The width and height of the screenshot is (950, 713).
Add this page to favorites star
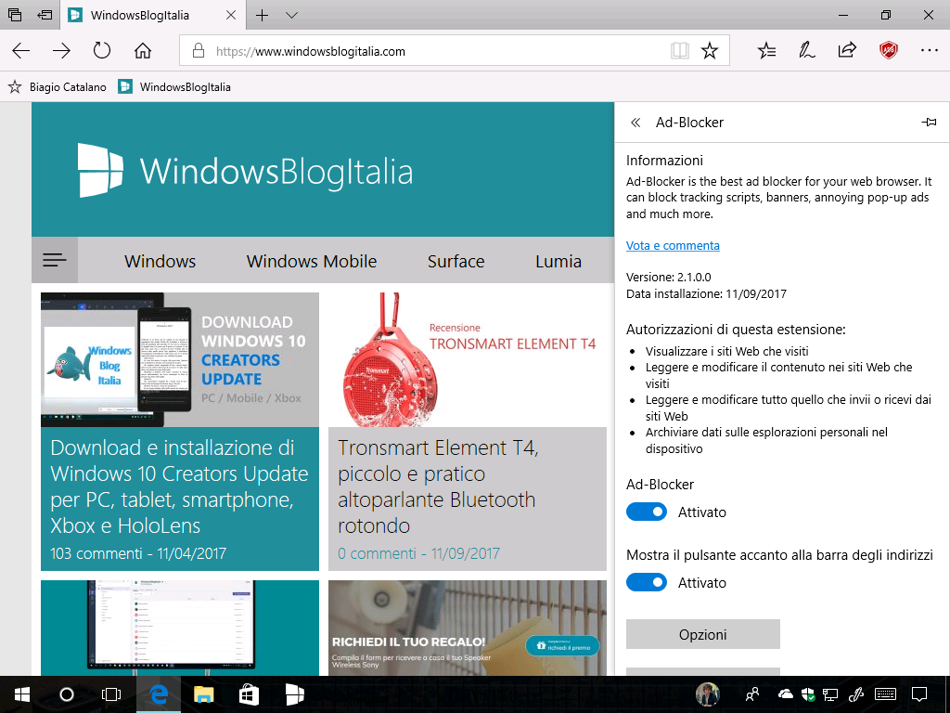[710, 51]
